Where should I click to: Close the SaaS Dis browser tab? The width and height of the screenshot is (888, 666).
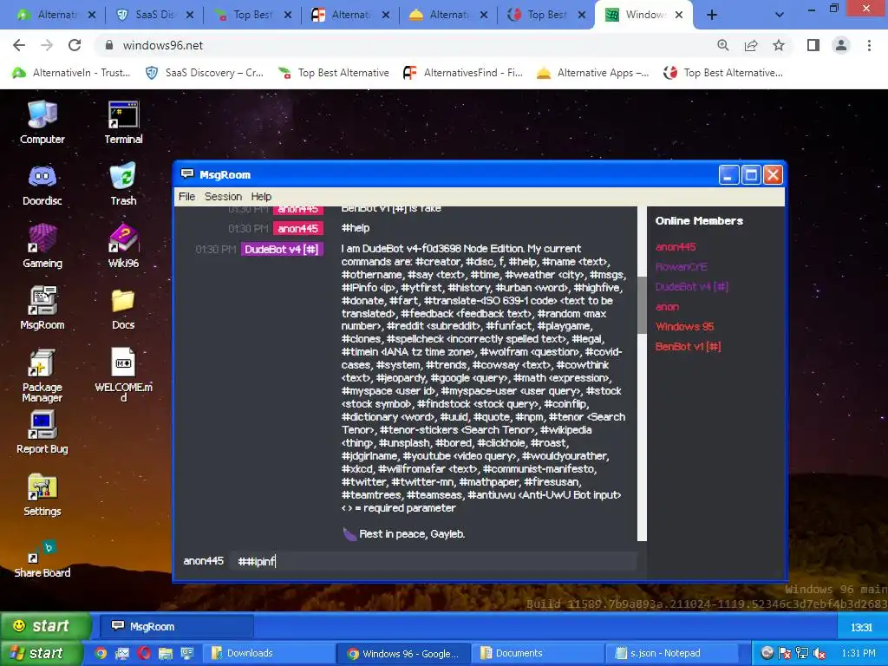coord(190,16)
